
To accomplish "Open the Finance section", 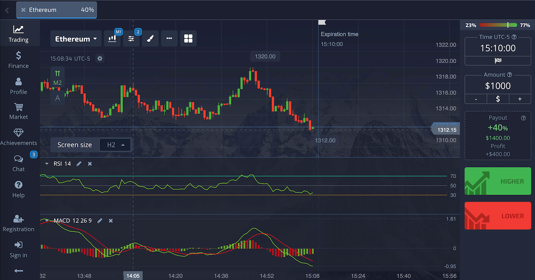I will point(18,60).
